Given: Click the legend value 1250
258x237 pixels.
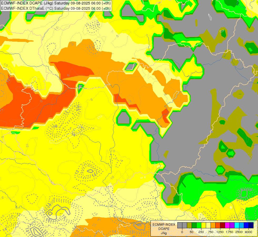Looking at the screenshot, I should 220,232.
